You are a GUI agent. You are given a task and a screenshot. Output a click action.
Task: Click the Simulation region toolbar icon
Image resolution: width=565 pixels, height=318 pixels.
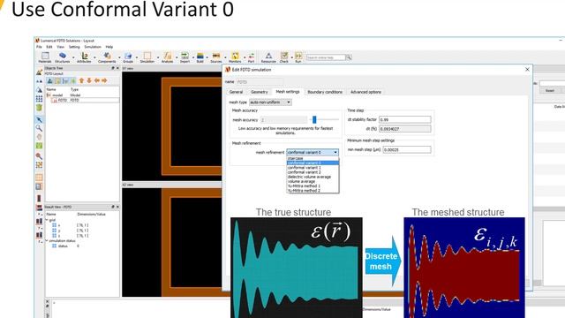147,56
